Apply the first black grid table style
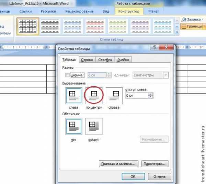Image resolution: width=206 pixels, height=184 pixels. pyautogui.click(x=27, y=26)
